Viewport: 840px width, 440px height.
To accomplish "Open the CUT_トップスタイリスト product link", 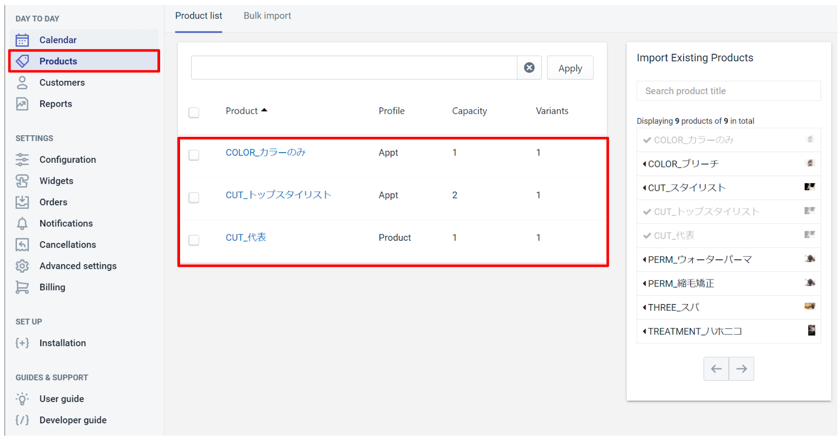I will pos(278,195).
